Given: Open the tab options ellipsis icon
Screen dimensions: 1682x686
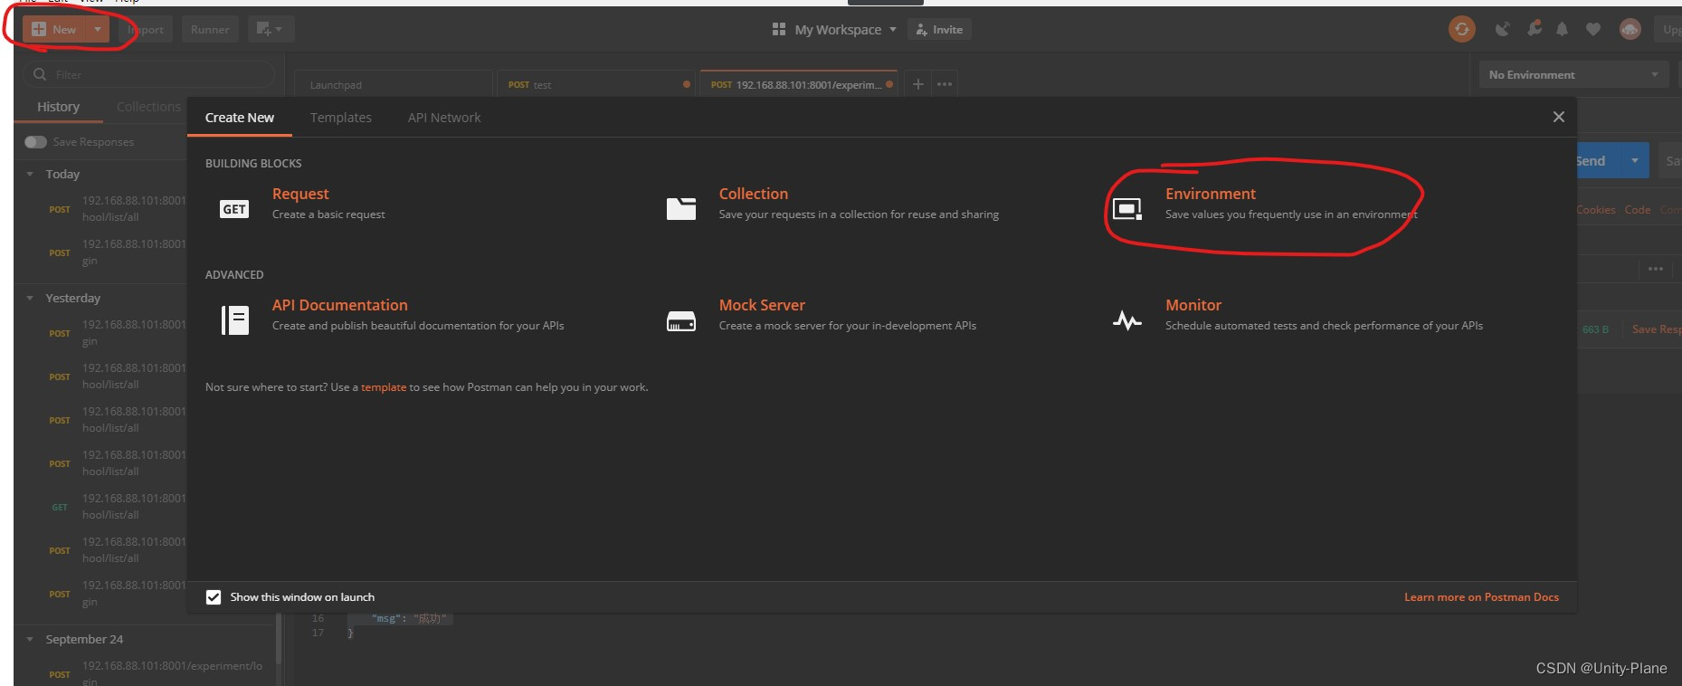Looking at the screenshot, I should tap(945, 84).
